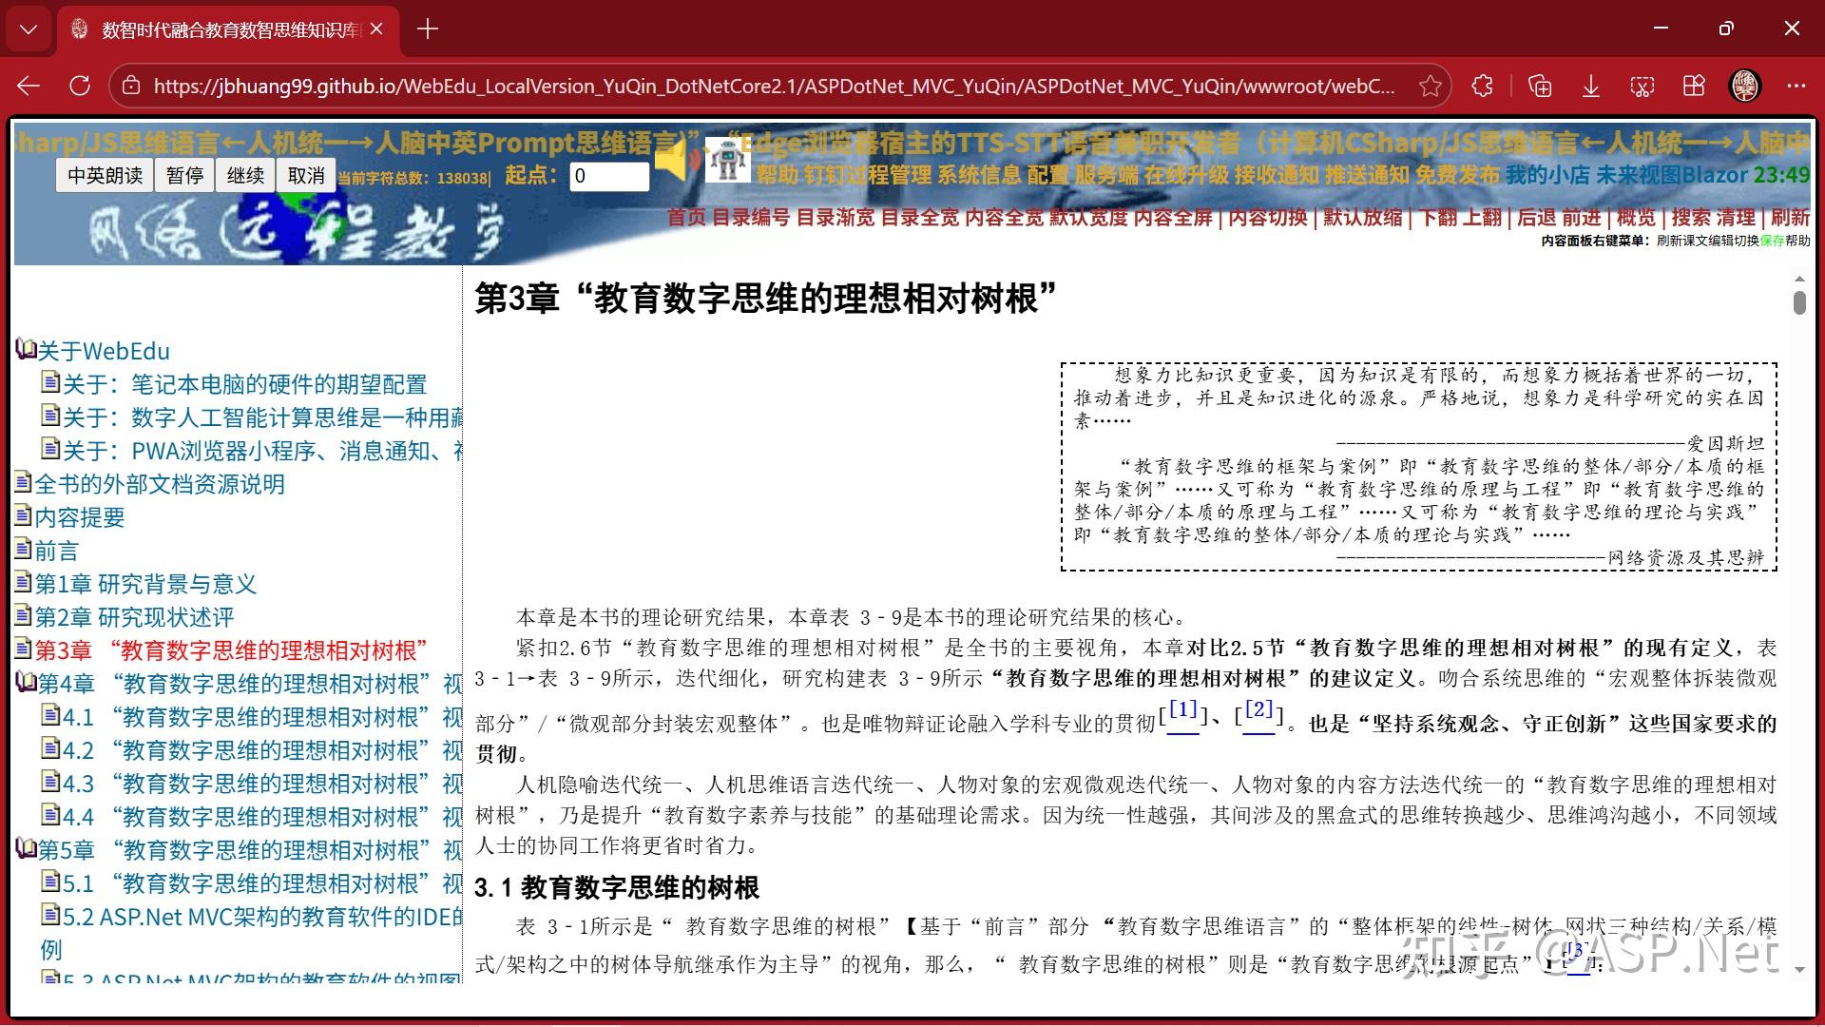Open the browser Downloads icon
This screenshot has height=1027, width=1825.
tap(1590, 86)
